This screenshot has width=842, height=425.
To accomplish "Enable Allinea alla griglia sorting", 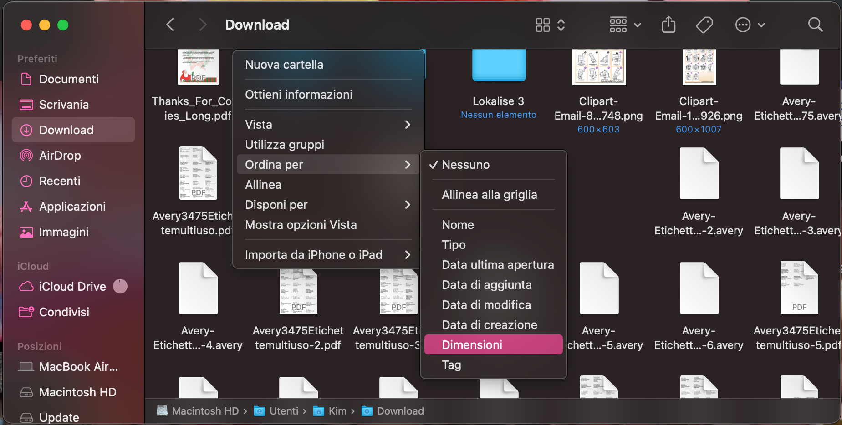I will pos(490,194).
